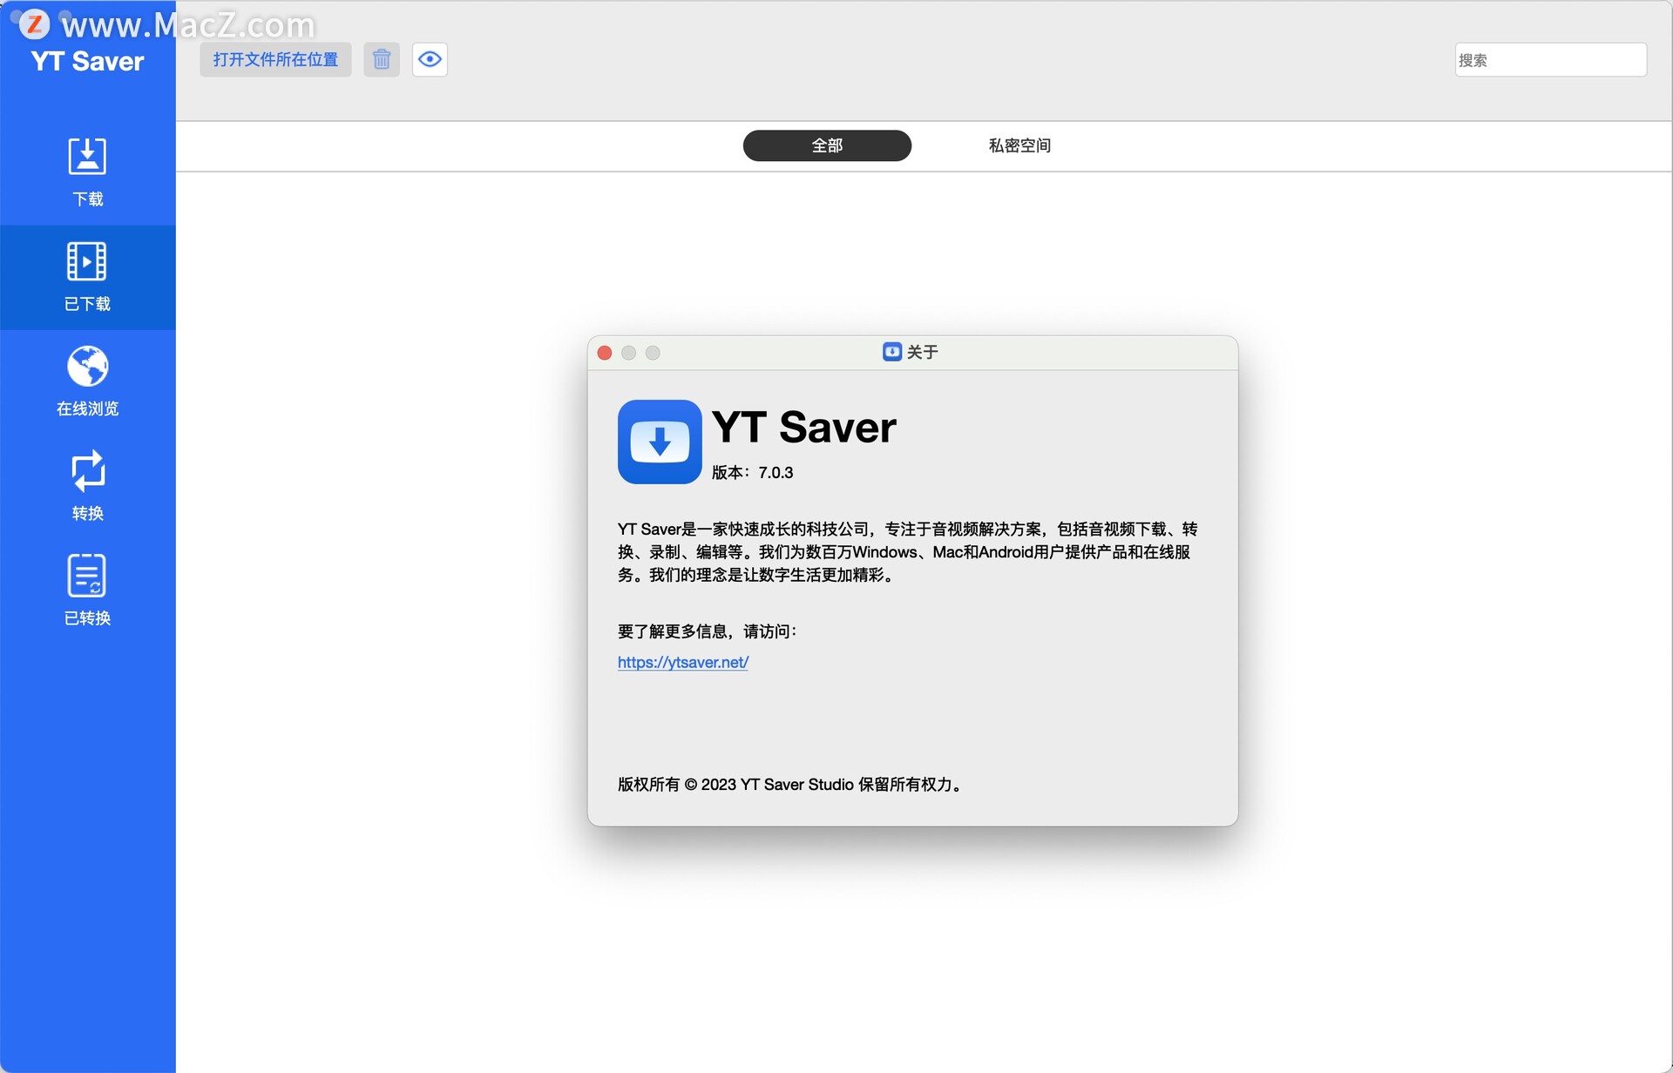
Task: Toggle the eye visibility icon in toolbar
Action: click(x=430, y=59)
